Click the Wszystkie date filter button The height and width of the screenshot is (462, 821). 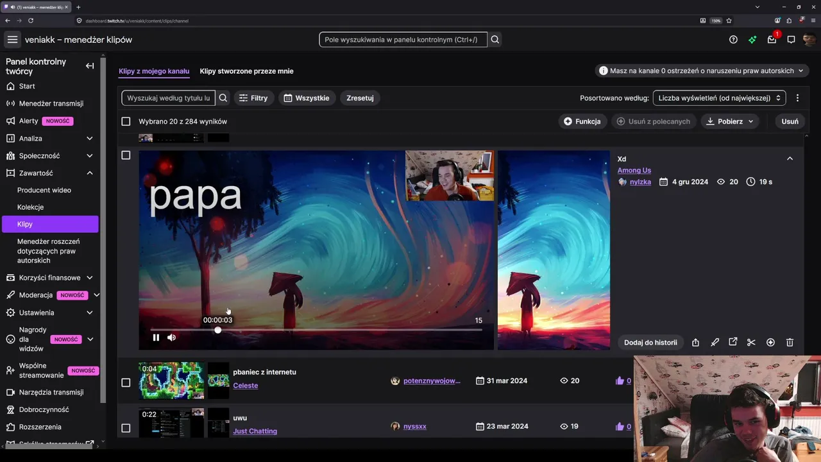point(307,98)
